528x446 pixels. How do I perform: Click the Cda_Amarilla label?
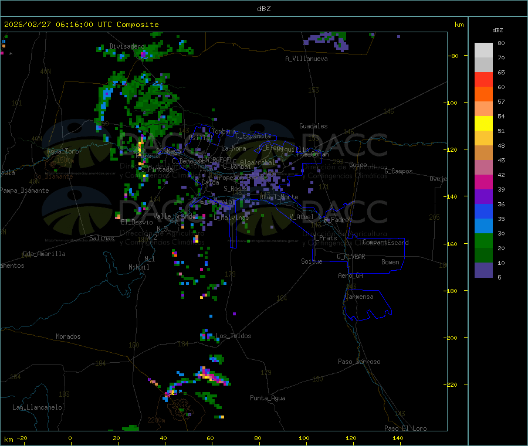pos(44,254)
